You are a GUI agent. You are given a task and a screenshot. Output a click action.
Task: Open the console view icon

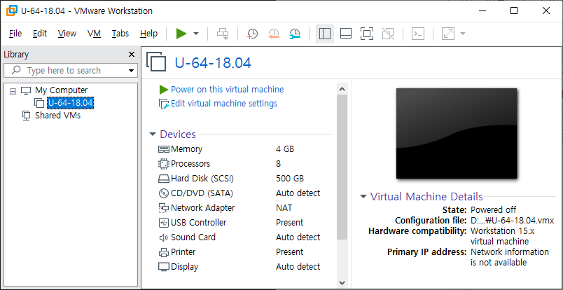point(418,34)
